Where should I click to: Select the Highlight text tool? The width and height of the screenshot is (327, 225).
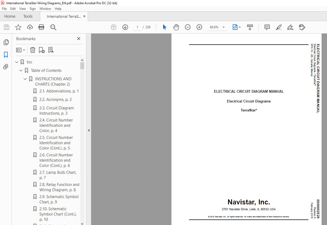(279, 27)
